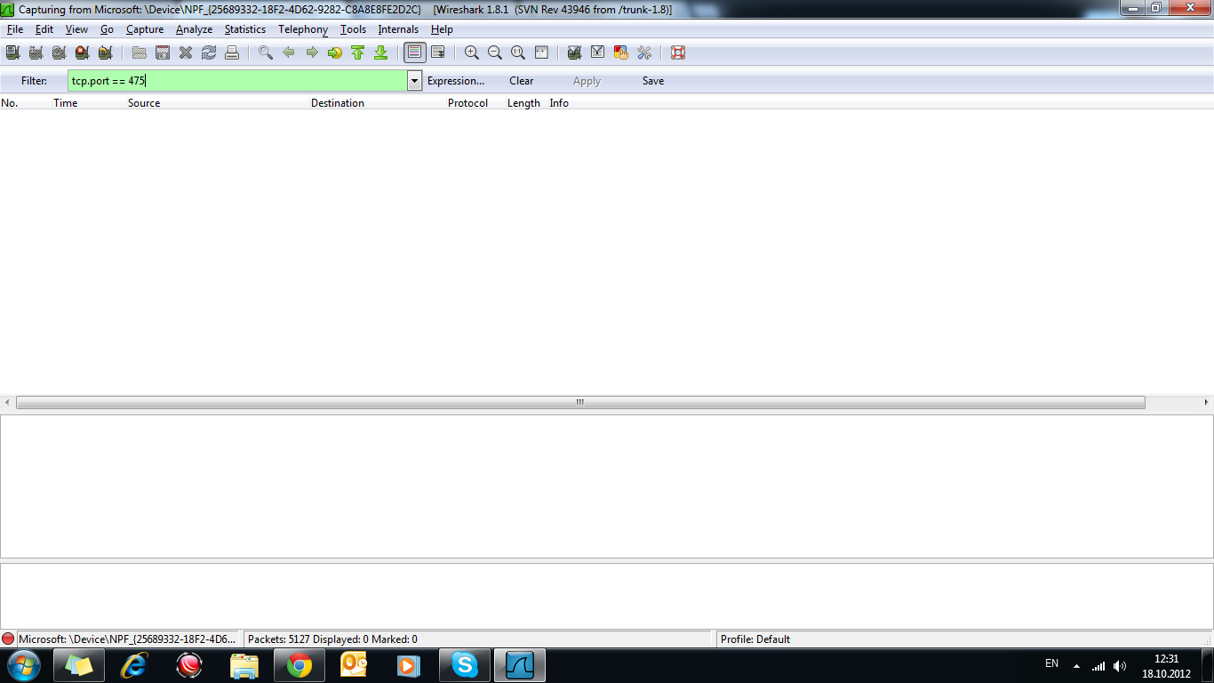Go forward in packet history

312,52
